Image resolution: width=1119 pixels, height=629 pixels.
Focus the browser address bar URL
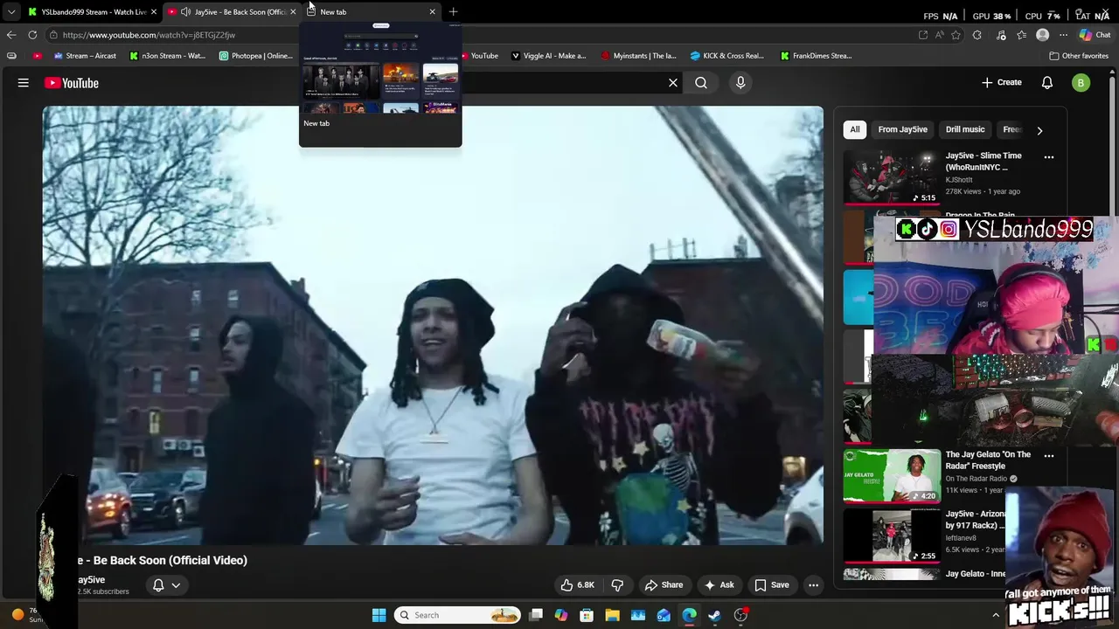click(x=149, y=35)
